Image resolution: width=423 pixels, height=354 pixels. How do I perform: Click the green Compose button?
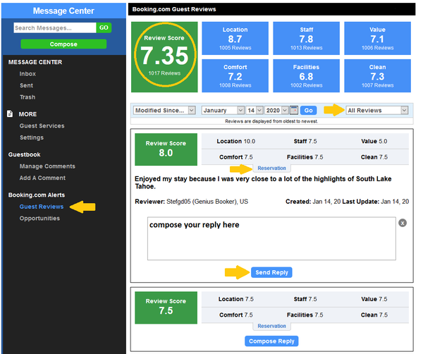coord(63,44)
